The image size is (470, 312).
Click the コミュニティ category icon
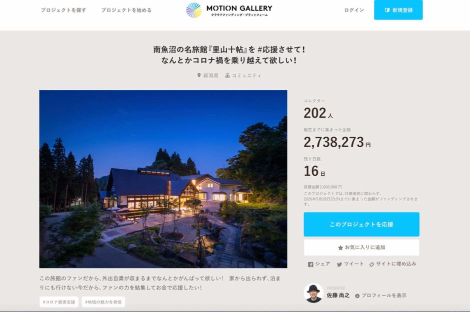[227, 75]
